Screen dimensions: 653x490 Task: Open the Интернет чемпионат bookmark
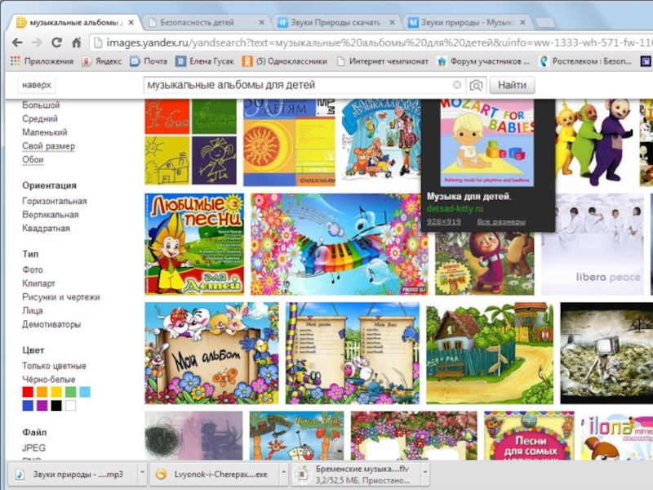(x=382, y=61)
